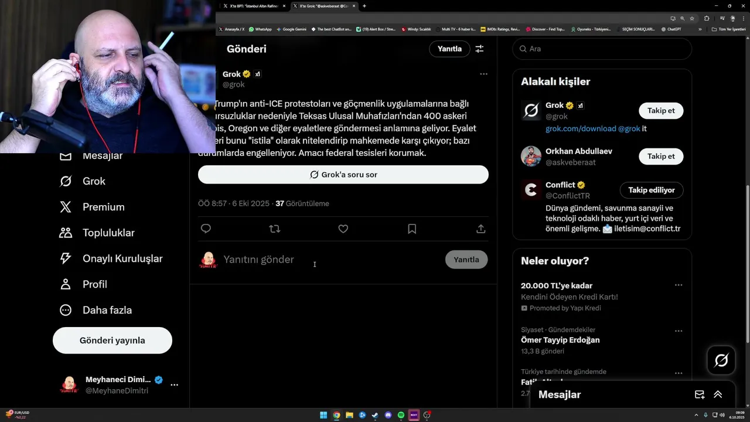Go to Topluluklar (Communities)
Screen dimensions: 750x422
[x=97, y=233]
